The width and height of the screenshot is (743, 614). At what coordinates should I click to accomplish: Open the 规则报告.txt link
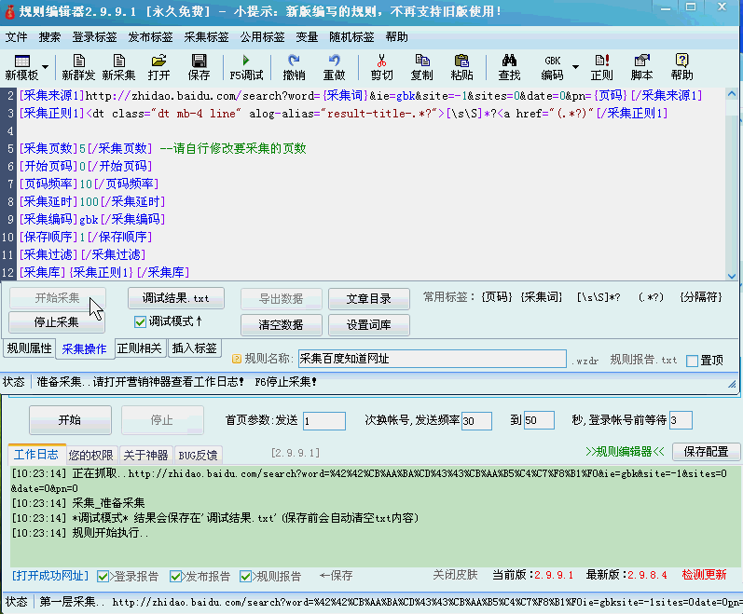pyautogui.click(x=643, y=360)
